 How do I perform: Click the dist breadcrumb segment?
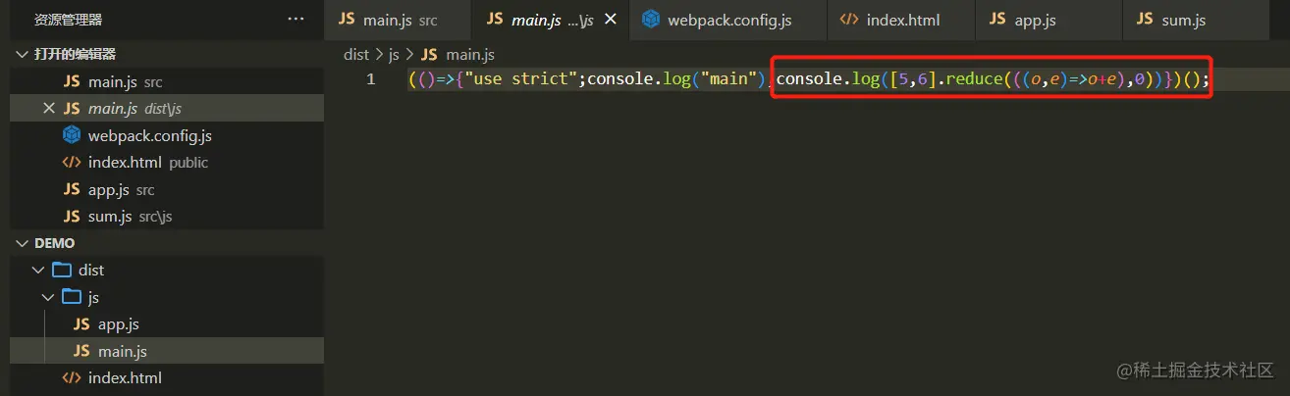tap(356, 55)
